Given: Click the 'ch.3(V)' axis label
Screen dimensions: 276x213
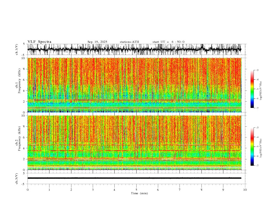Looking at the screenshot, I should pyautogui.click(x=16, y=179).
